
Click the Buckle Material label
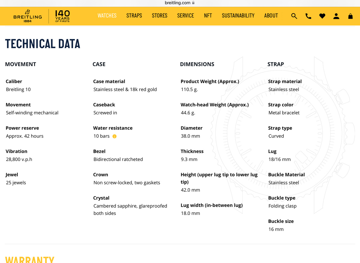286,174
